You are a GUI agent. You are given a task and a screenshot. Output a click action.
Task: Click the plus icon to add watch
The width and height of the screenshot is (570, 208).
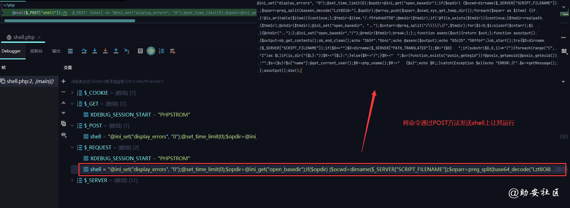[63, 81]
